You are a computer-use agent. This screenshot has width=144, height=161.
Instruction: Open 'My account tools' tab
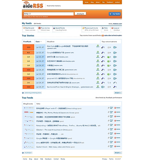(91, 29)
